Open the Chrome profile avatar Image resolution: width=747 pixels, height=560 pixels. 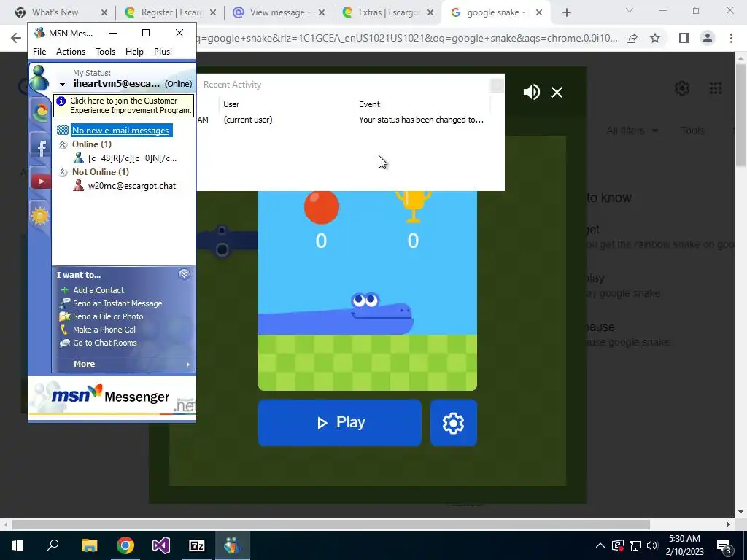708,38
